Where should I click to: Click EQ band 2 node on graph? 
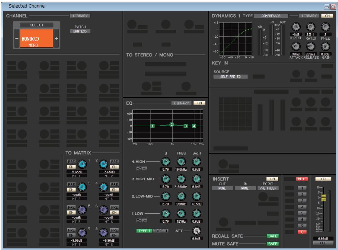[x=172, y=125]
